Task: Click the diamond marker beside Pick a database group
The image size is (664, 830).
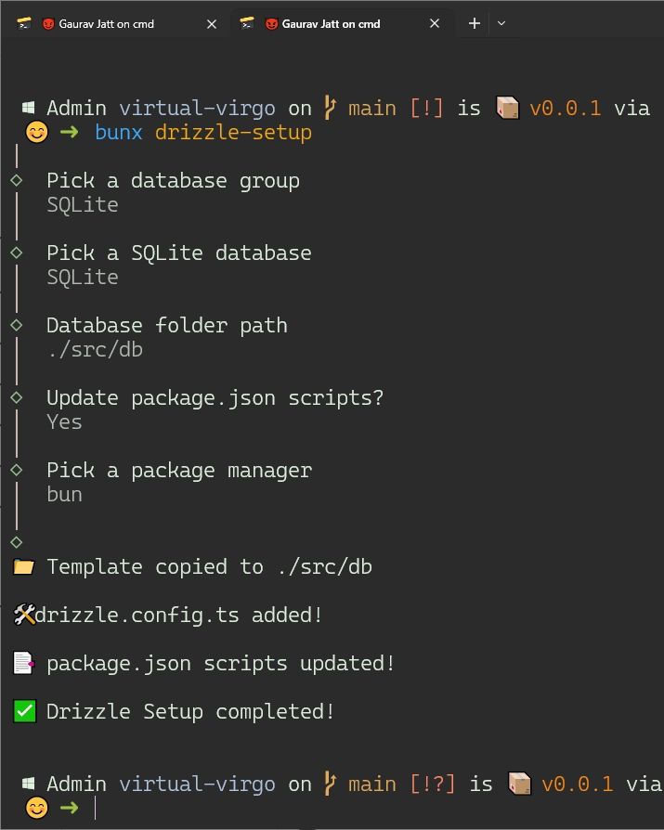Action: point(16,180)
